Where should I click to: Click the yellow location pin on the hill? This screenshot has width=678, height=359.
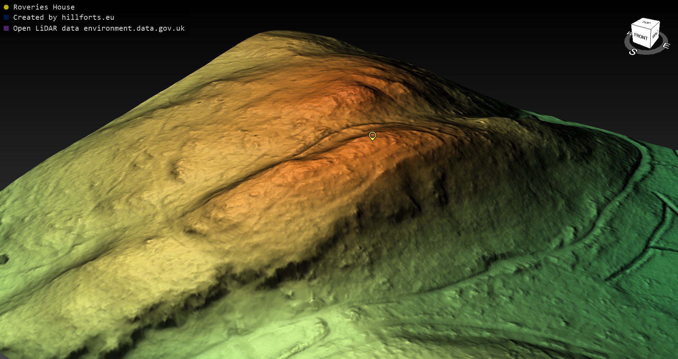tap(372, 136)
